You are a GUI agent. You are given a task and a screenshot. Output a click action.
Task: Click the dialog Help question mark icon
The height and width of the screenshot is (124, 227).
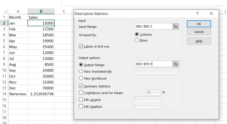197,14
